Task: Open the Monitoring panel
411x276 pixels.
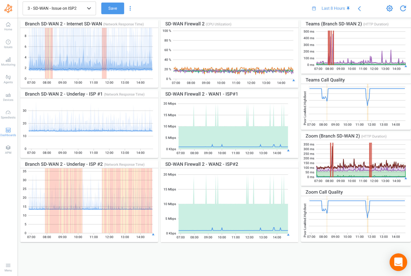Action: (8, 62)
